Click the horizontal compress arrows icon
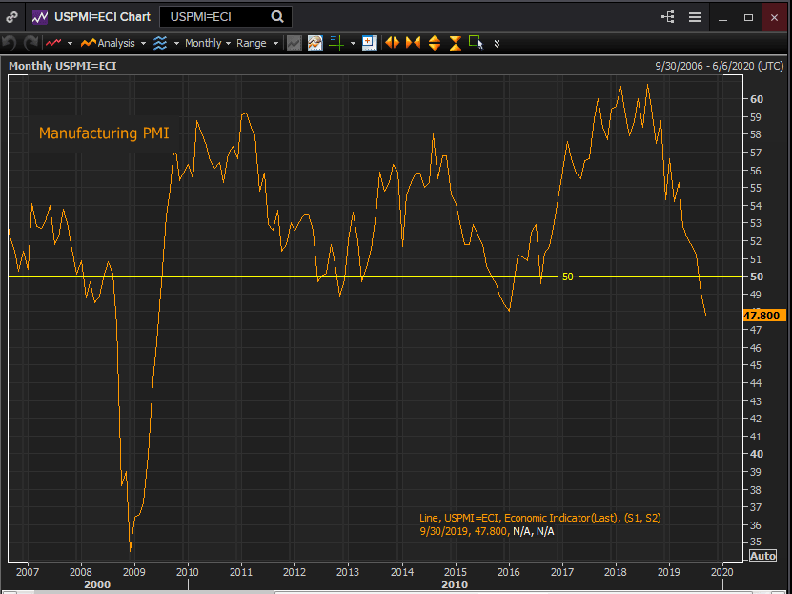Screen dimensions: 792x594 (413, 43)
